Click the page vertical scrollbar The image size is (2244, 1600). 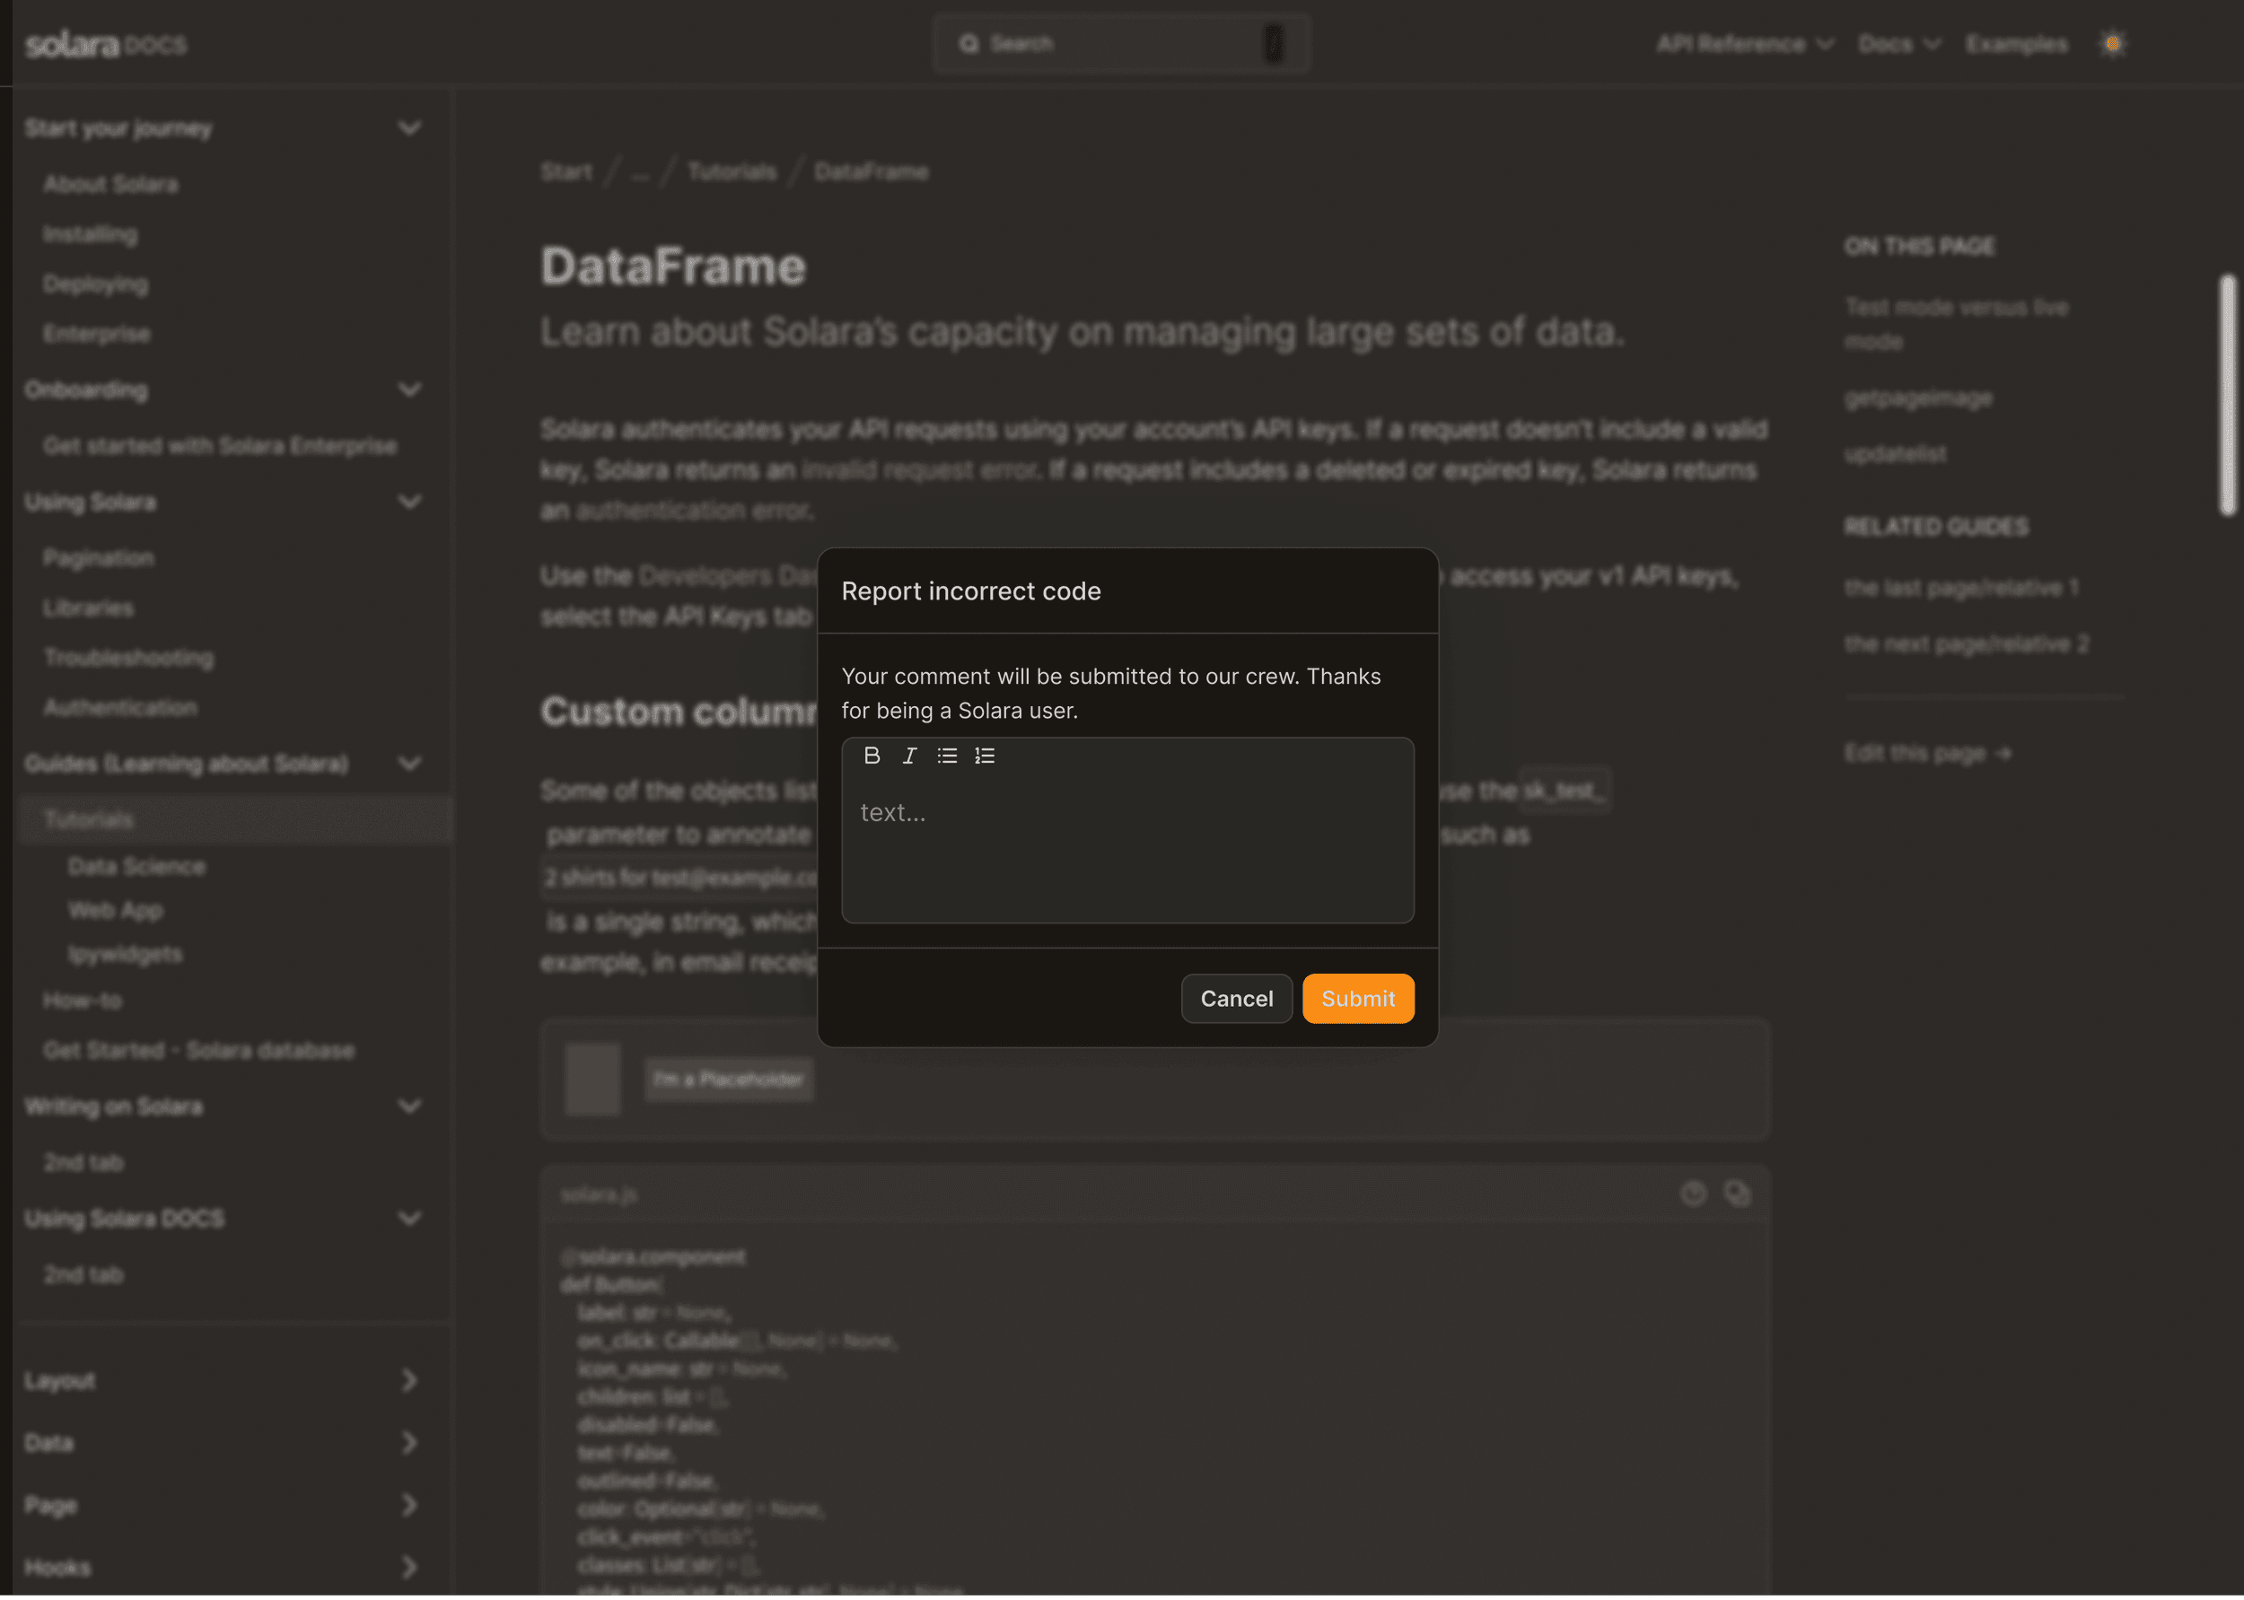pos(2227,395)
